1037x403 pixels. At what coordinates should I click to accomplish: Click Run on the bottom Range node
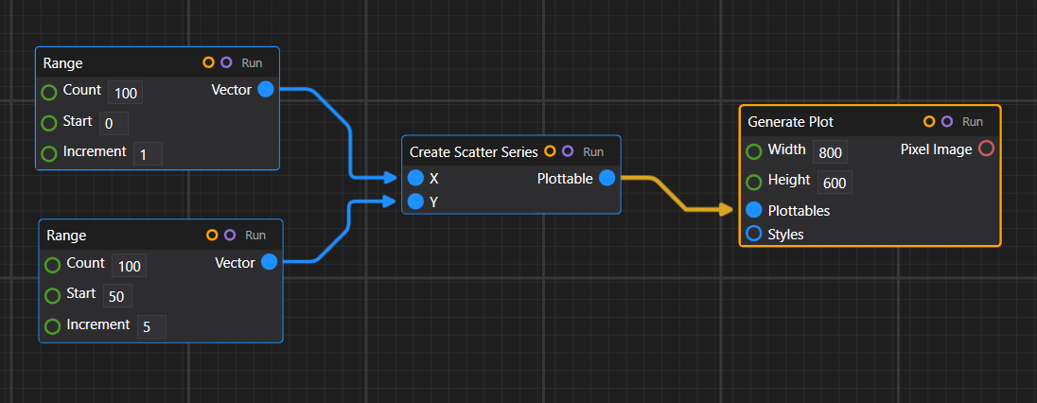255,236
